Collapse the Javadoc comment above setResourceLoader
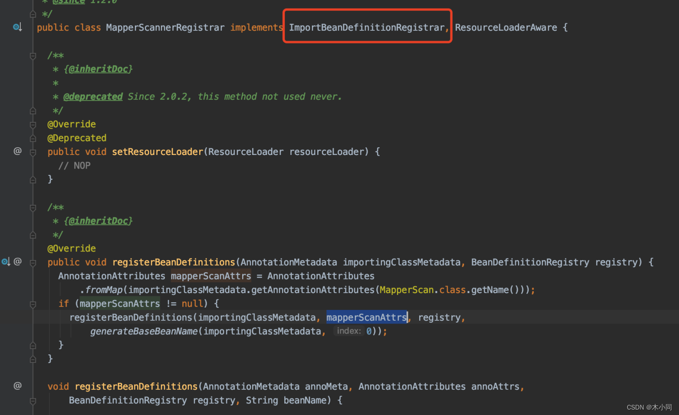The width and height of the screenshot is (679, 415). (x=33, y=56)
